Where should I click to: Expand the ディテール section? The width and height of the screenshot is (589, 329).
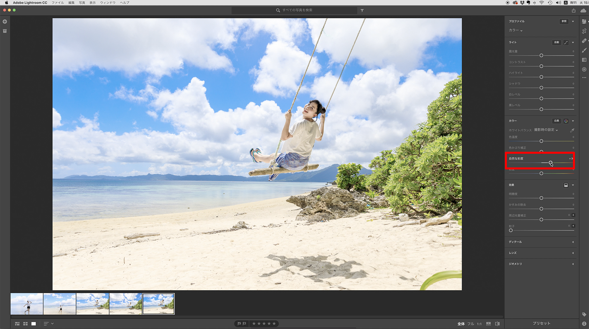pos(573,242)
